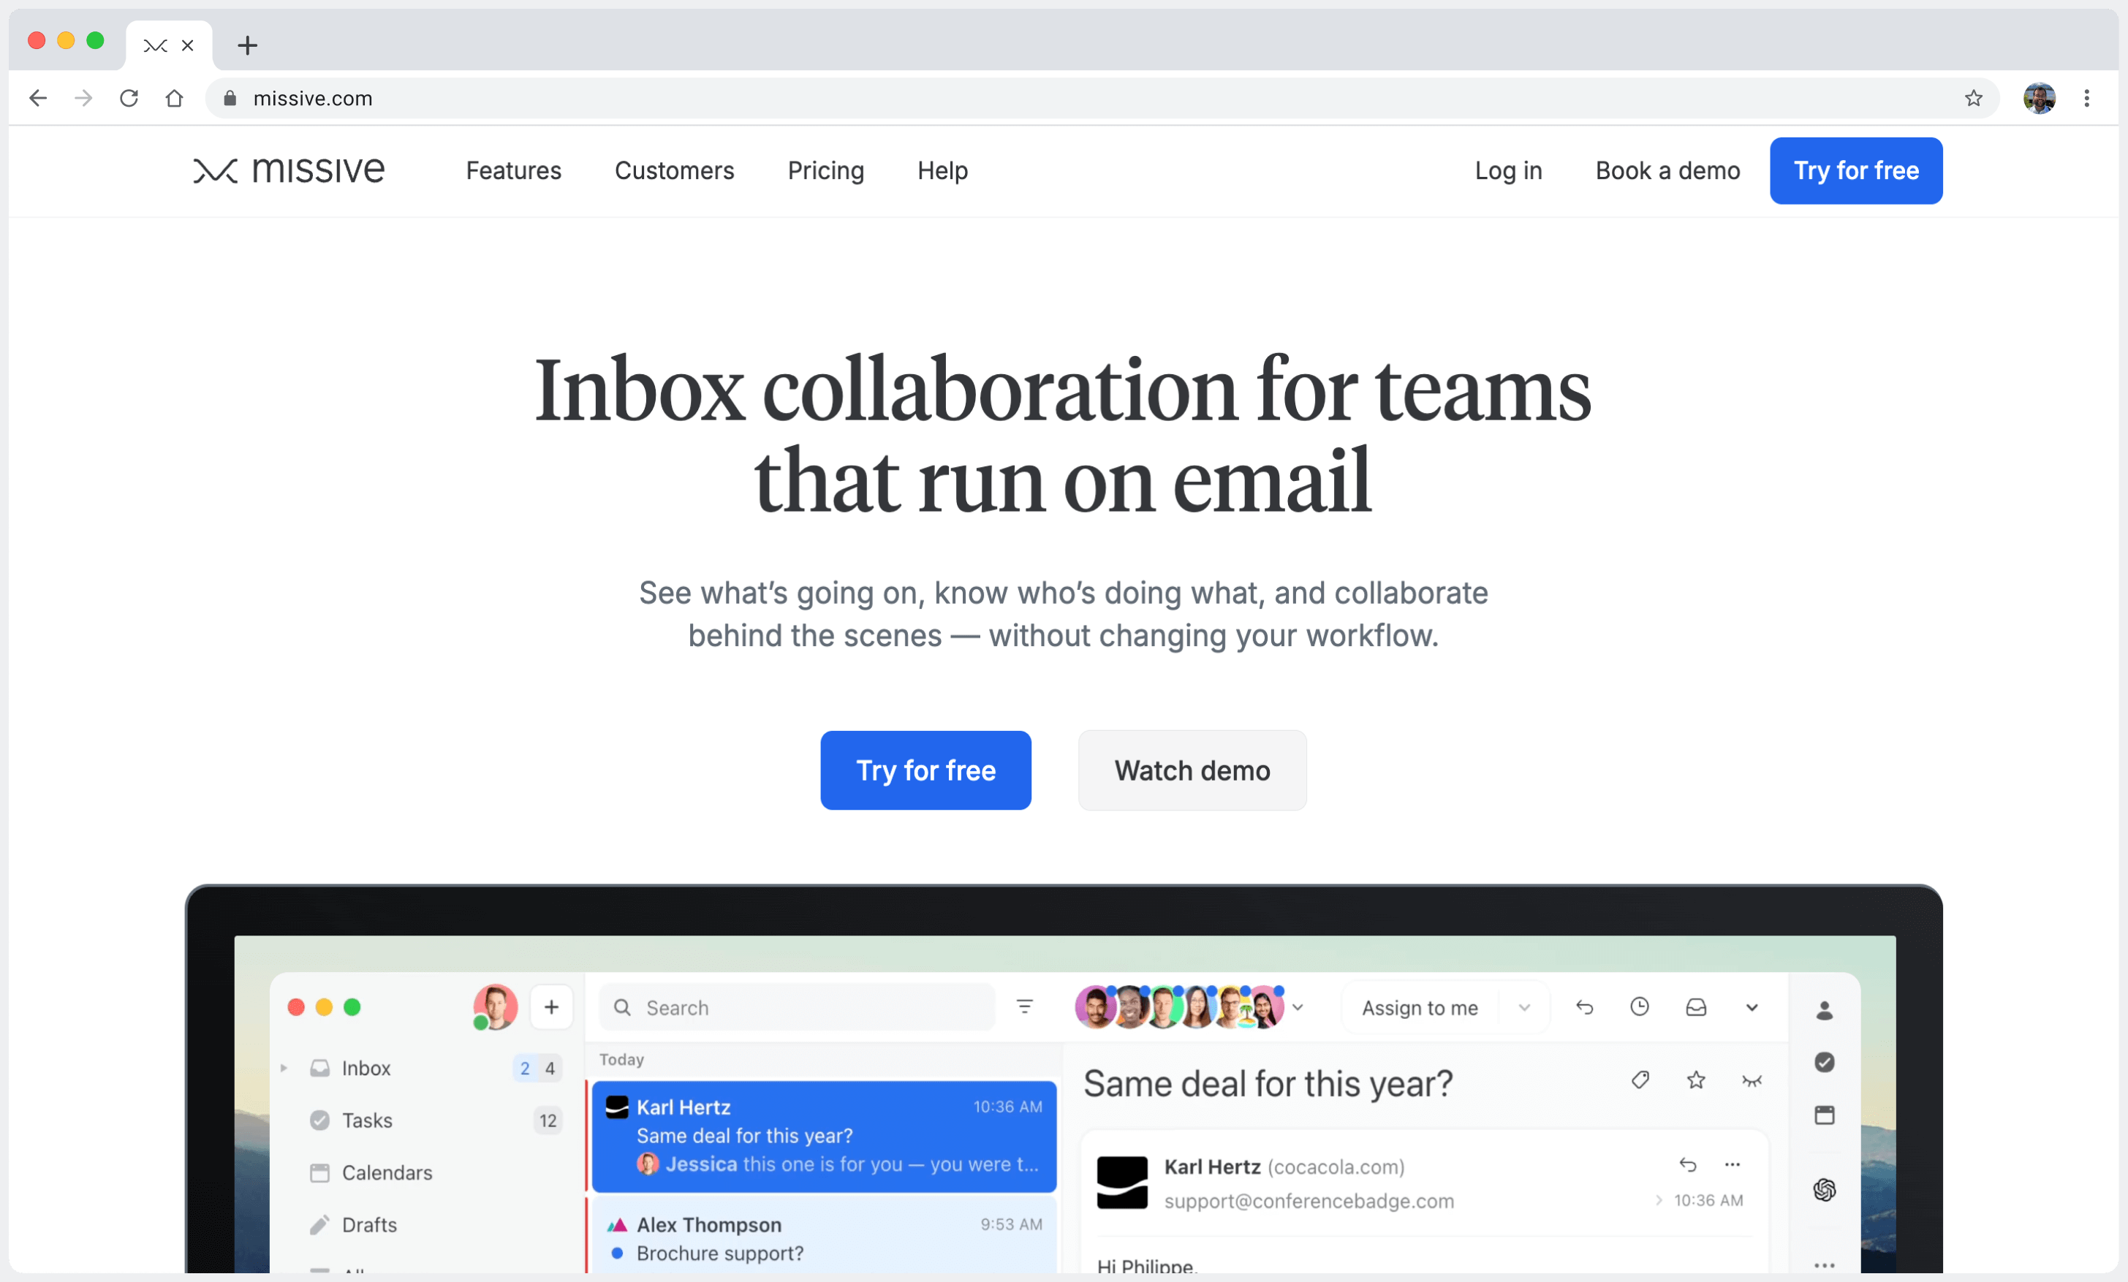Open the Features menu
Screen dimensions: 2128x1282
click(x=513, y=170)
